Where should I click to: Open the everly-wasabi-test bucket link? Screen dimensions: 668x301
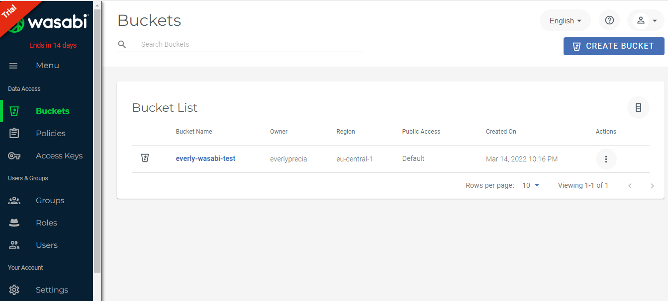(x=205, y=158)
